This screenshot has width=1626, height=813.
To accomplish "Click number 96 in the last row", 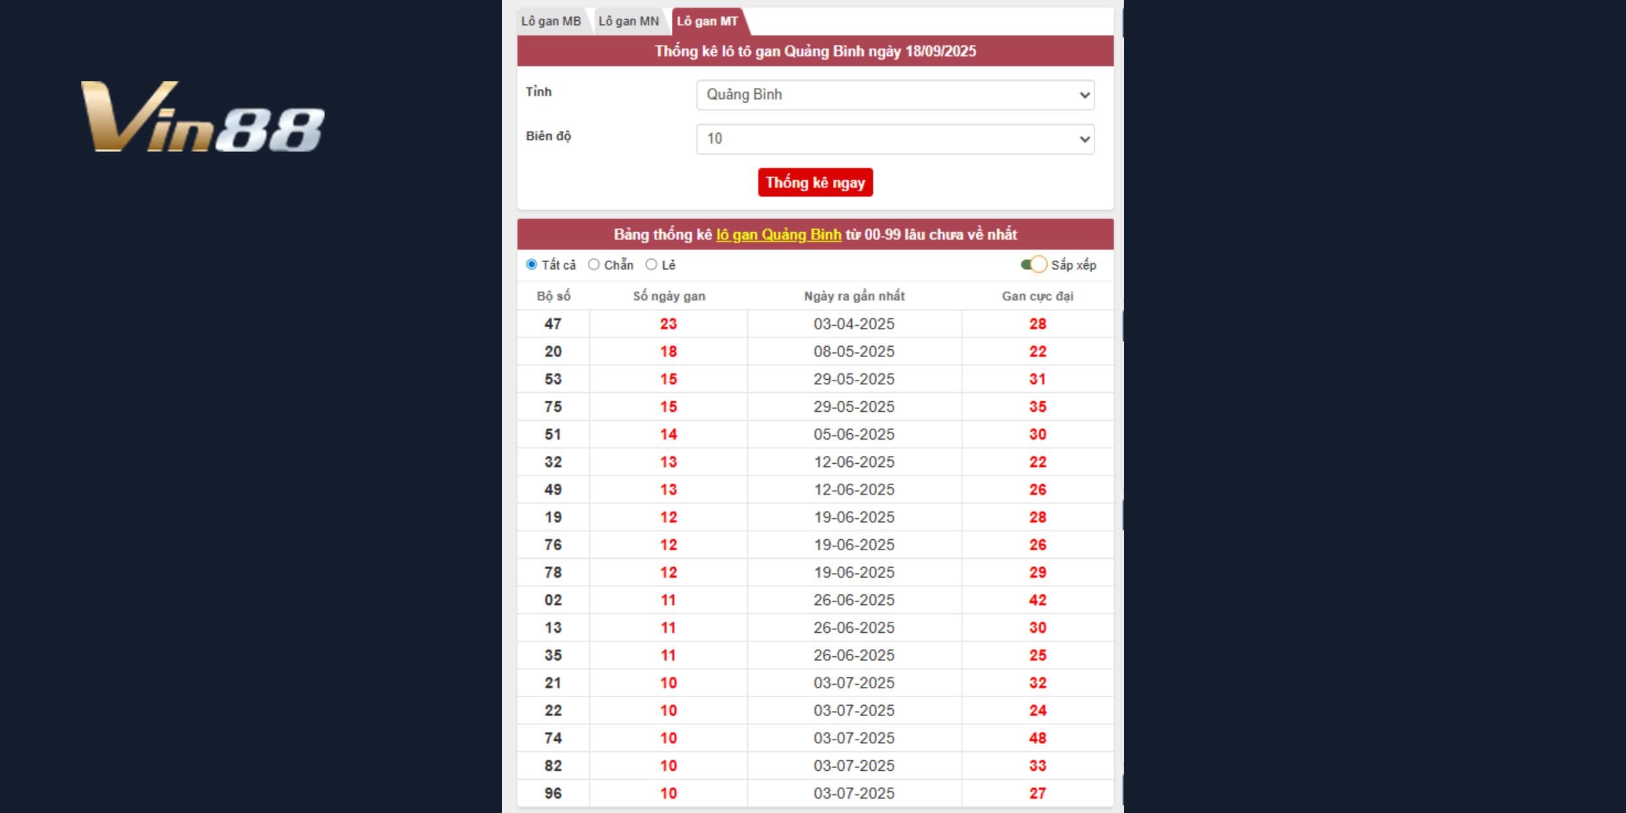I will [553, 793].
